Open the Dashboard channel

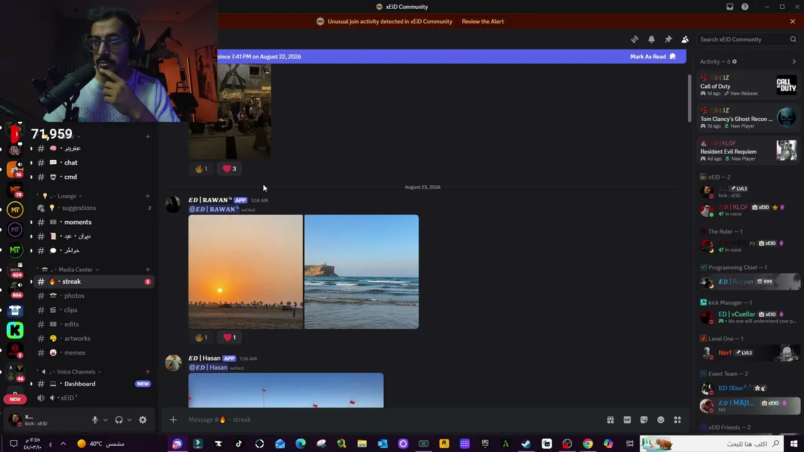(x=94, y=384)
